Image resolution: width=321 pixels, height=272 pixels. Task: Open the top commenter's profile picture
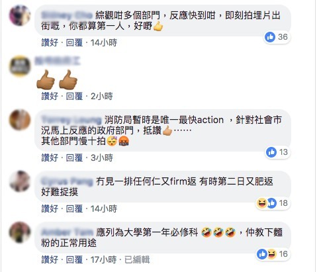(x=20, y=15)
